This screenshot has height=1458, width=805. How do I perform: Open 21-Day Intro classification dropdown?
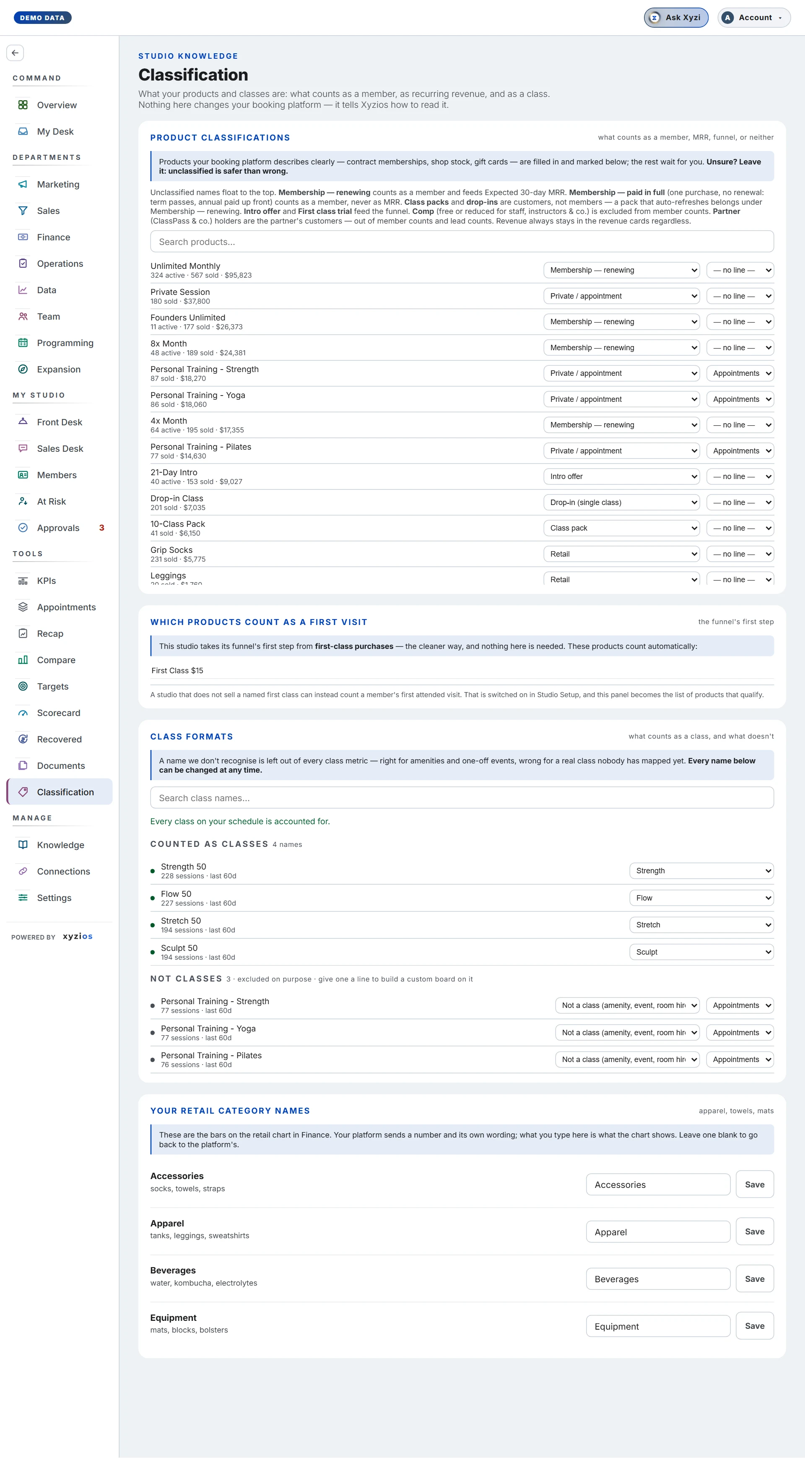tap(621, 476)
